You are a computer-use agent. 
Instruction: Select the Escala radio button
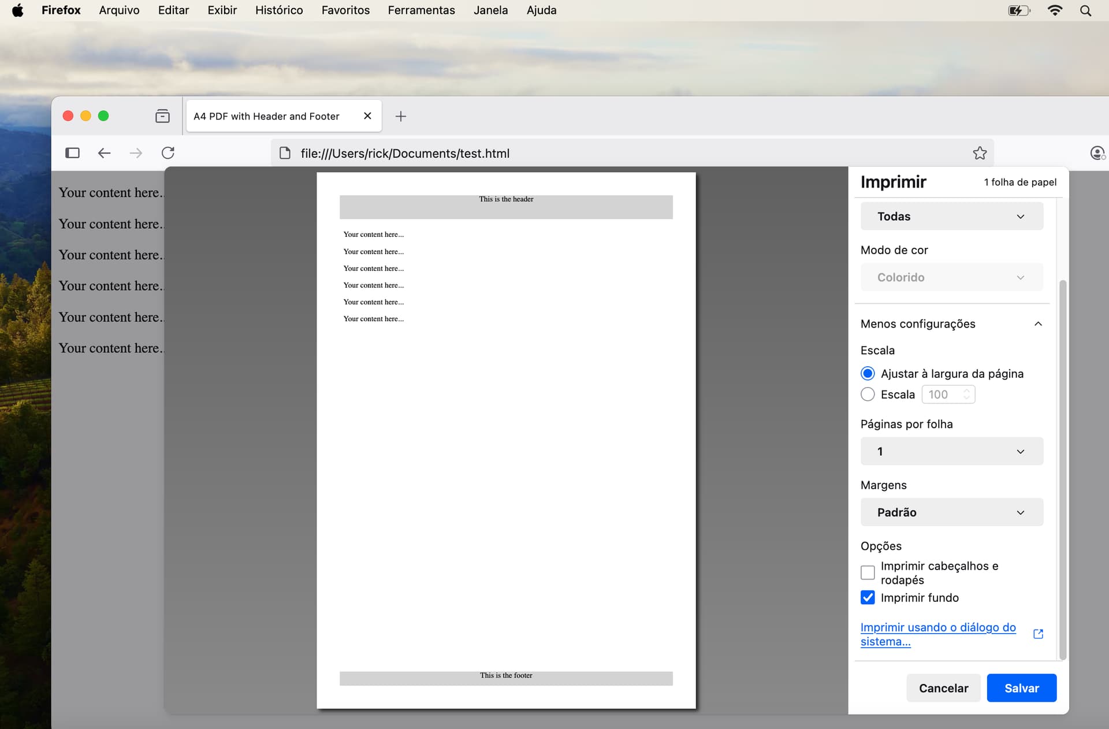click(x=868, y=395)
